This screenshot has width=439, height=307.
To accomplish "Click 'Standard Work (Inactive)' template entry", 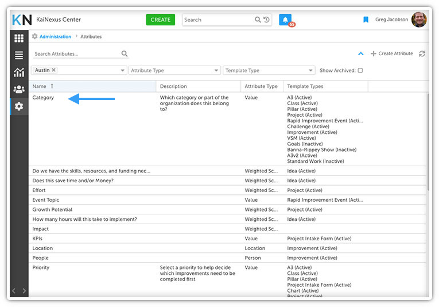I will click(316, 161).
